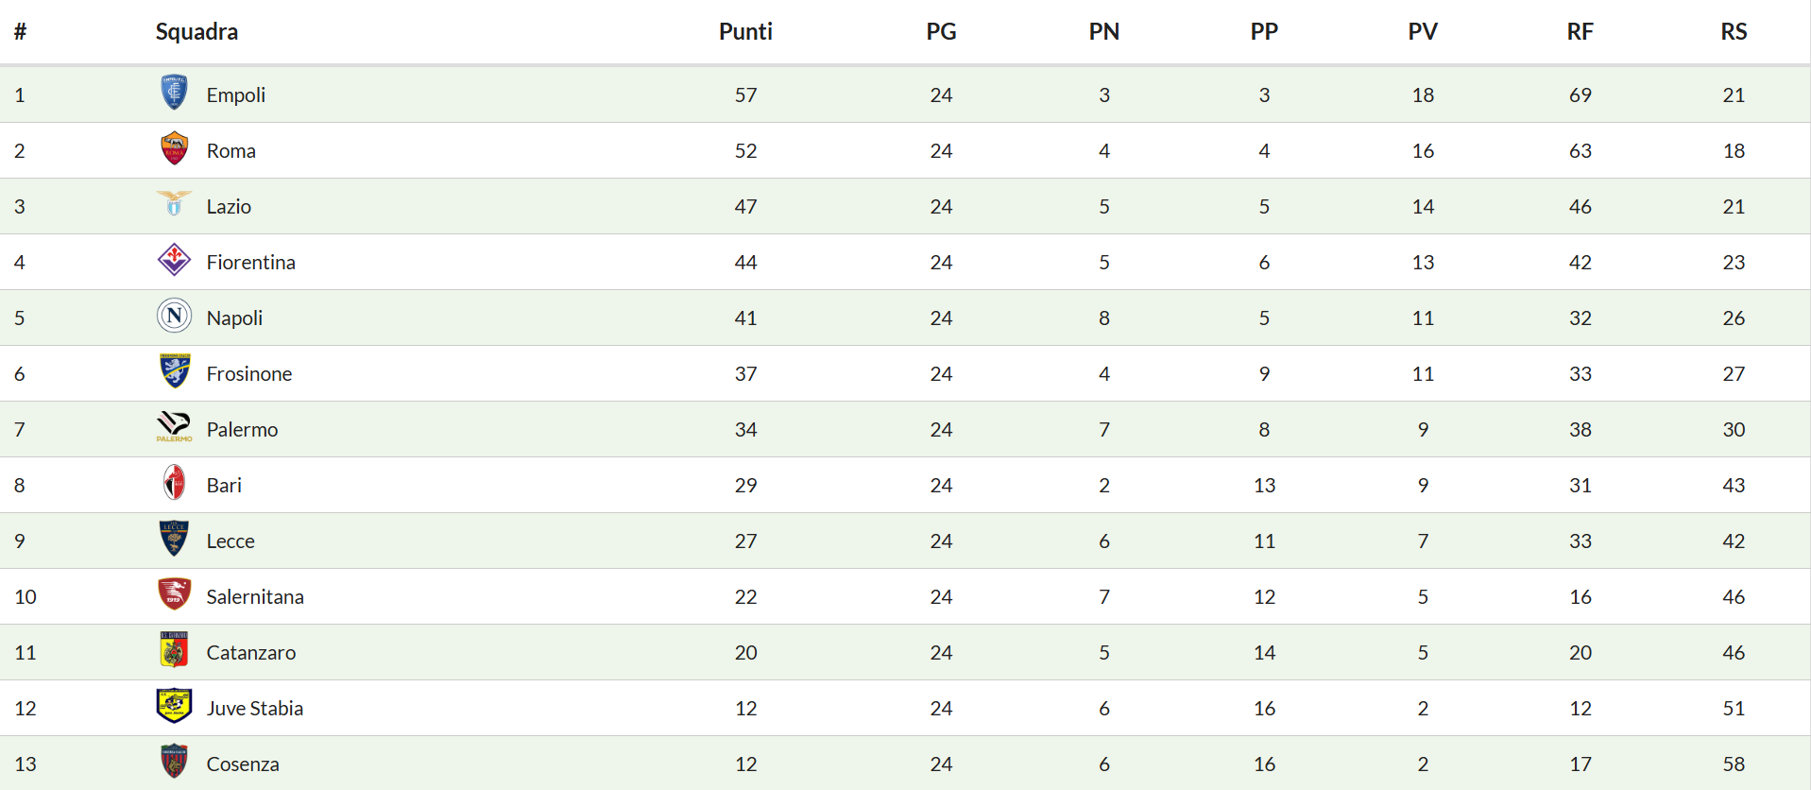The width and height of the screenshot is (1811, 790).
Task: Click the Empoli club crest icon
Action: [x=174, y=93]
